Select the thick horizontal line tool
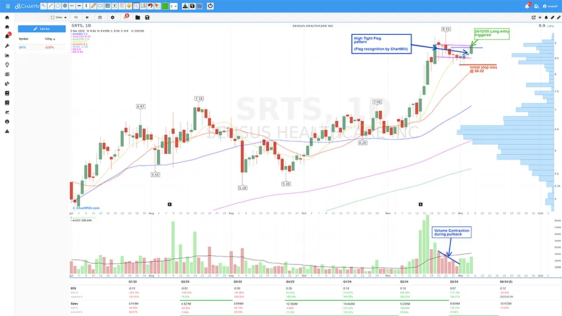 point(79,6)
